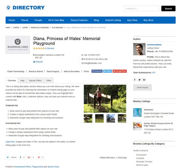Open the Hyperlinks text link
The image size is (183, 168).
point(10,142)
